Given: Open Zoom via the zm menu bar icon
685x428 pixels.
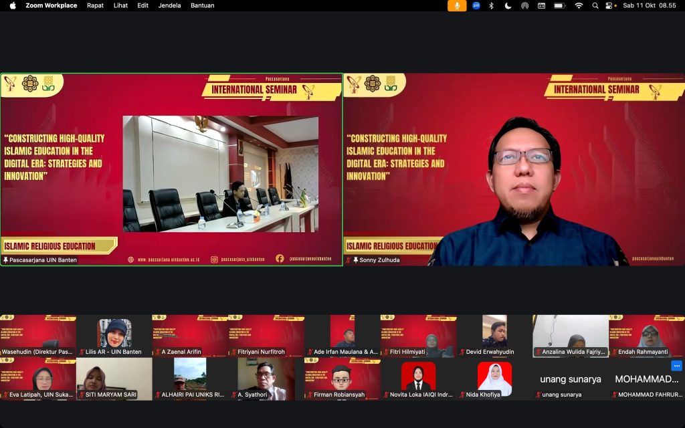Looking at the screenshot, I should point(476,5).
